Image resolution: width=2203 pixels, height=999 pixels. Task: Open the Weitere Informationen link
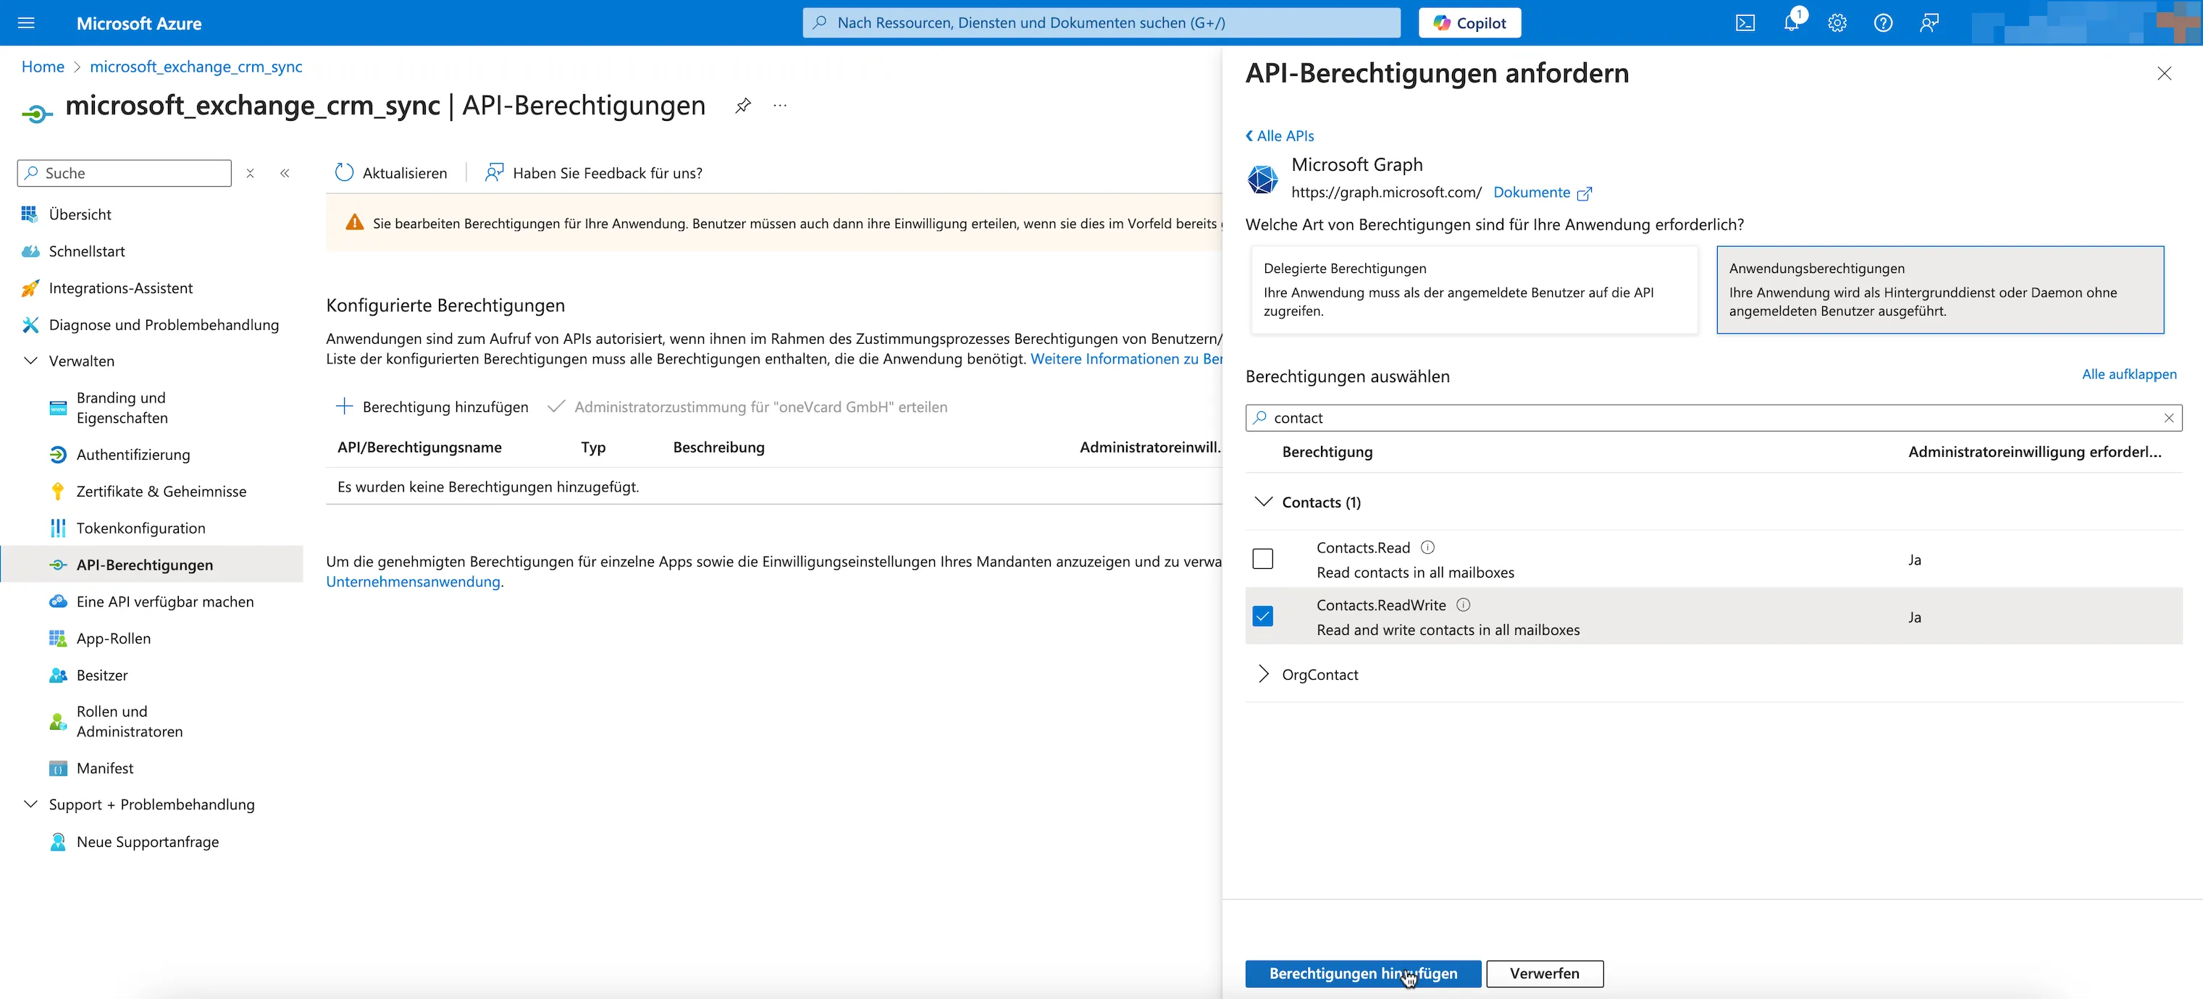1126,359
